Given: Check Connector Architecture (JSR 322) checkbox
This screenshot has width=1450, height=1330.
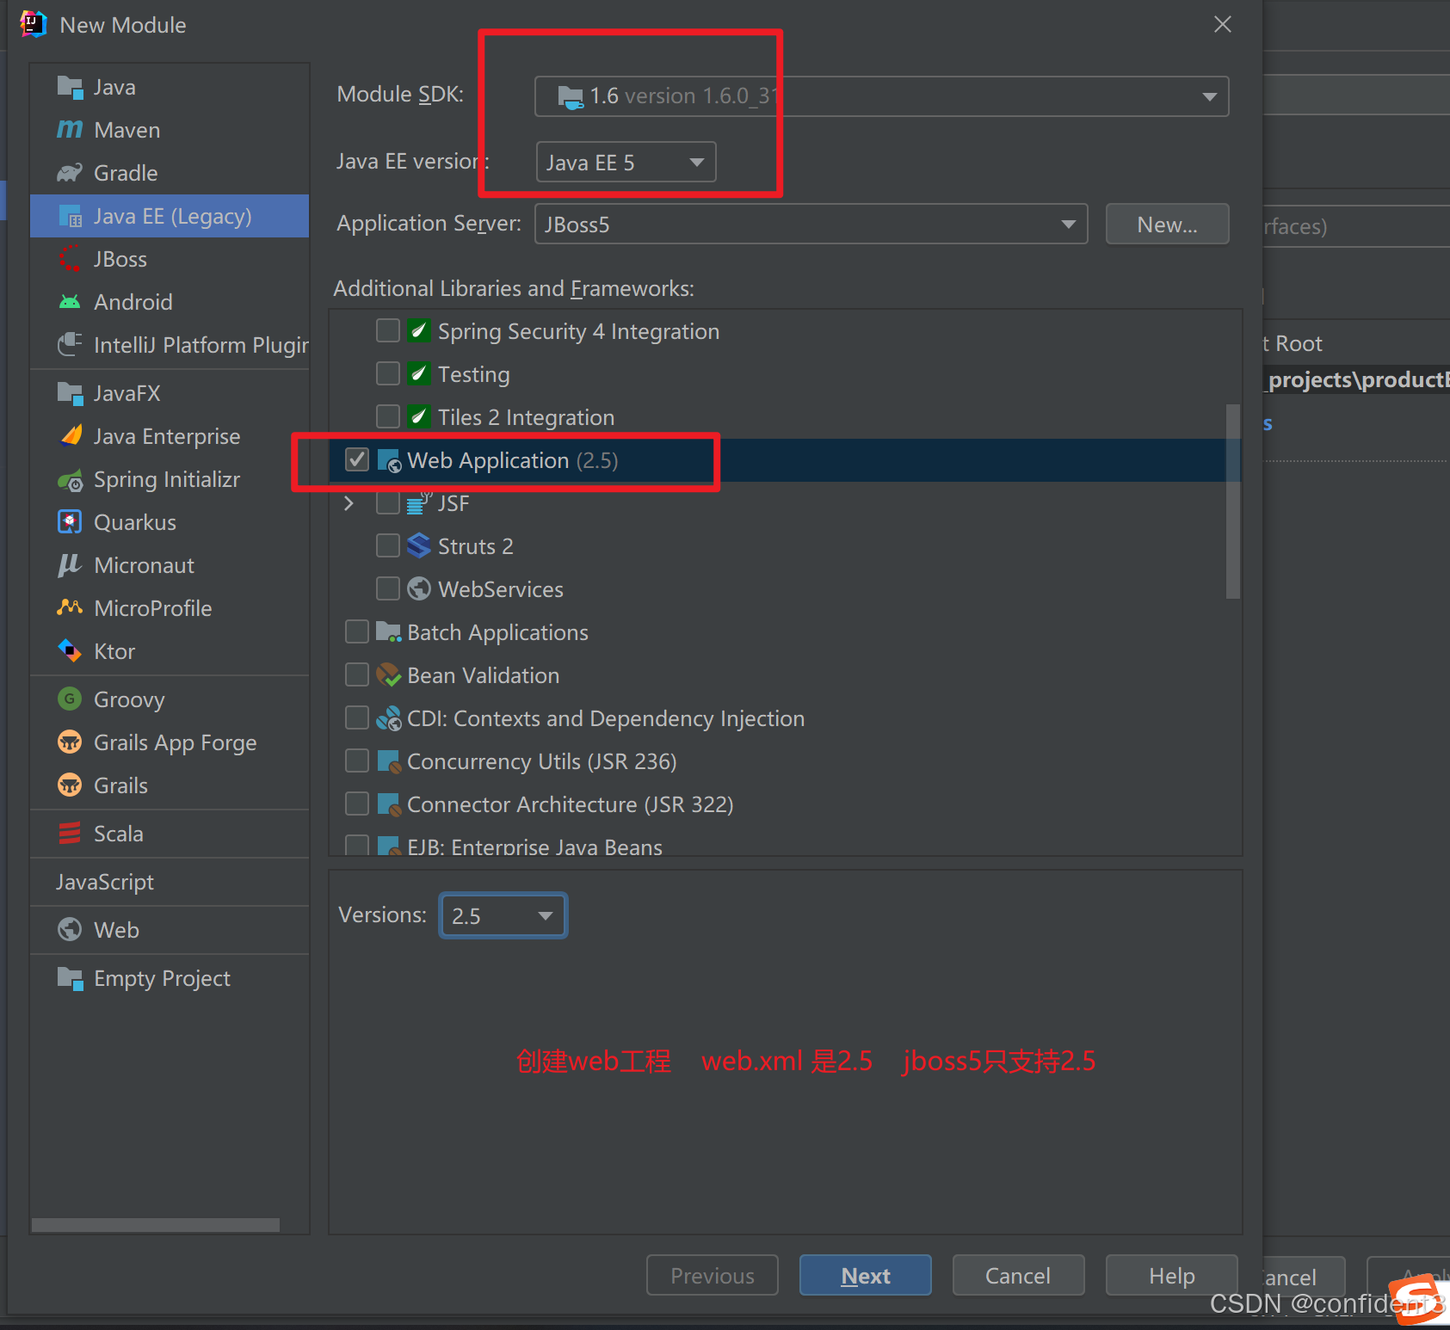Looking at the screenshot, I should [357, 804].
